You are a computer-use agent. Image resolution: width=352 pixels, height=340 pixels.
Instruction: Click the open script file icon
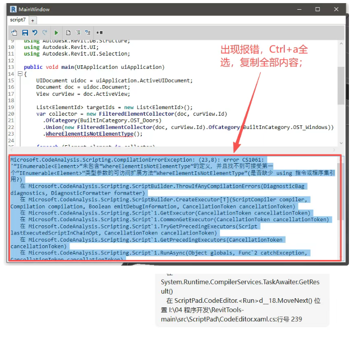[14, 32]
